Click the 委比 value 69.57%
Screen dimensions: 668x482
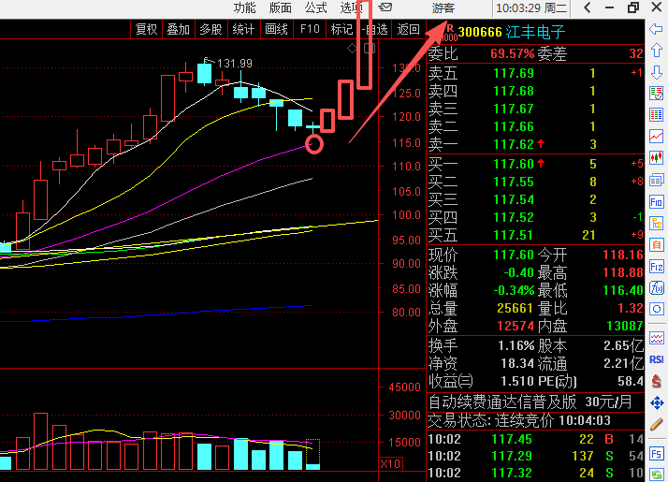(512, 53)
